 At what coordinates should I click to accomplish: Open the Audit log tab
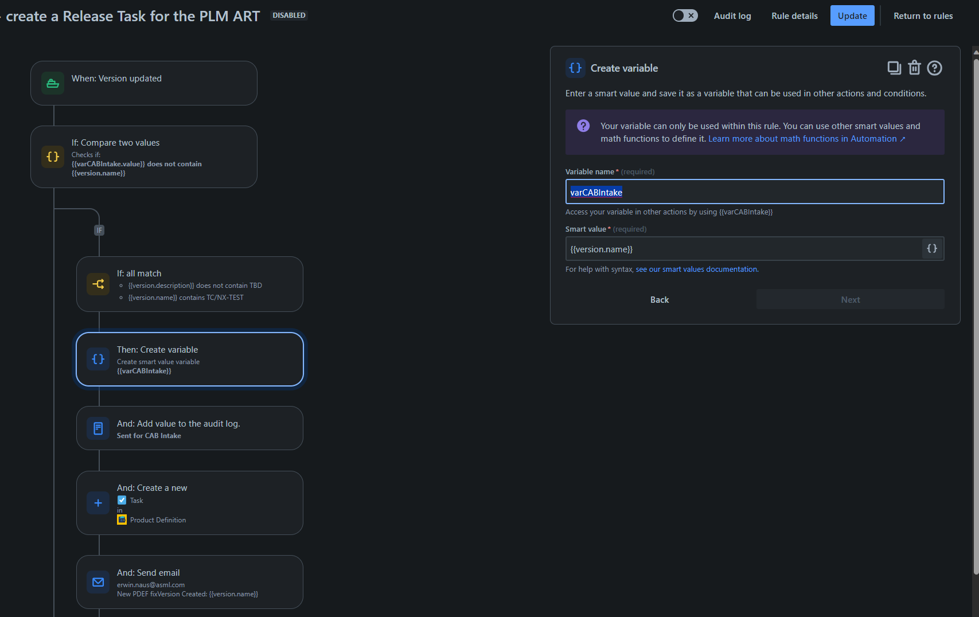(x=732, y=16)
